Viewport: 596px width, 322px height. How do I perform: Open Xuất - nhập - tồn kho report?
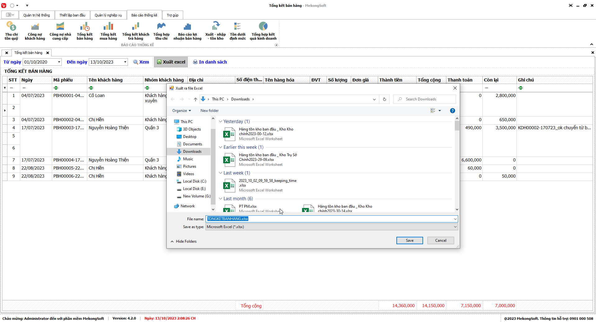215,31
